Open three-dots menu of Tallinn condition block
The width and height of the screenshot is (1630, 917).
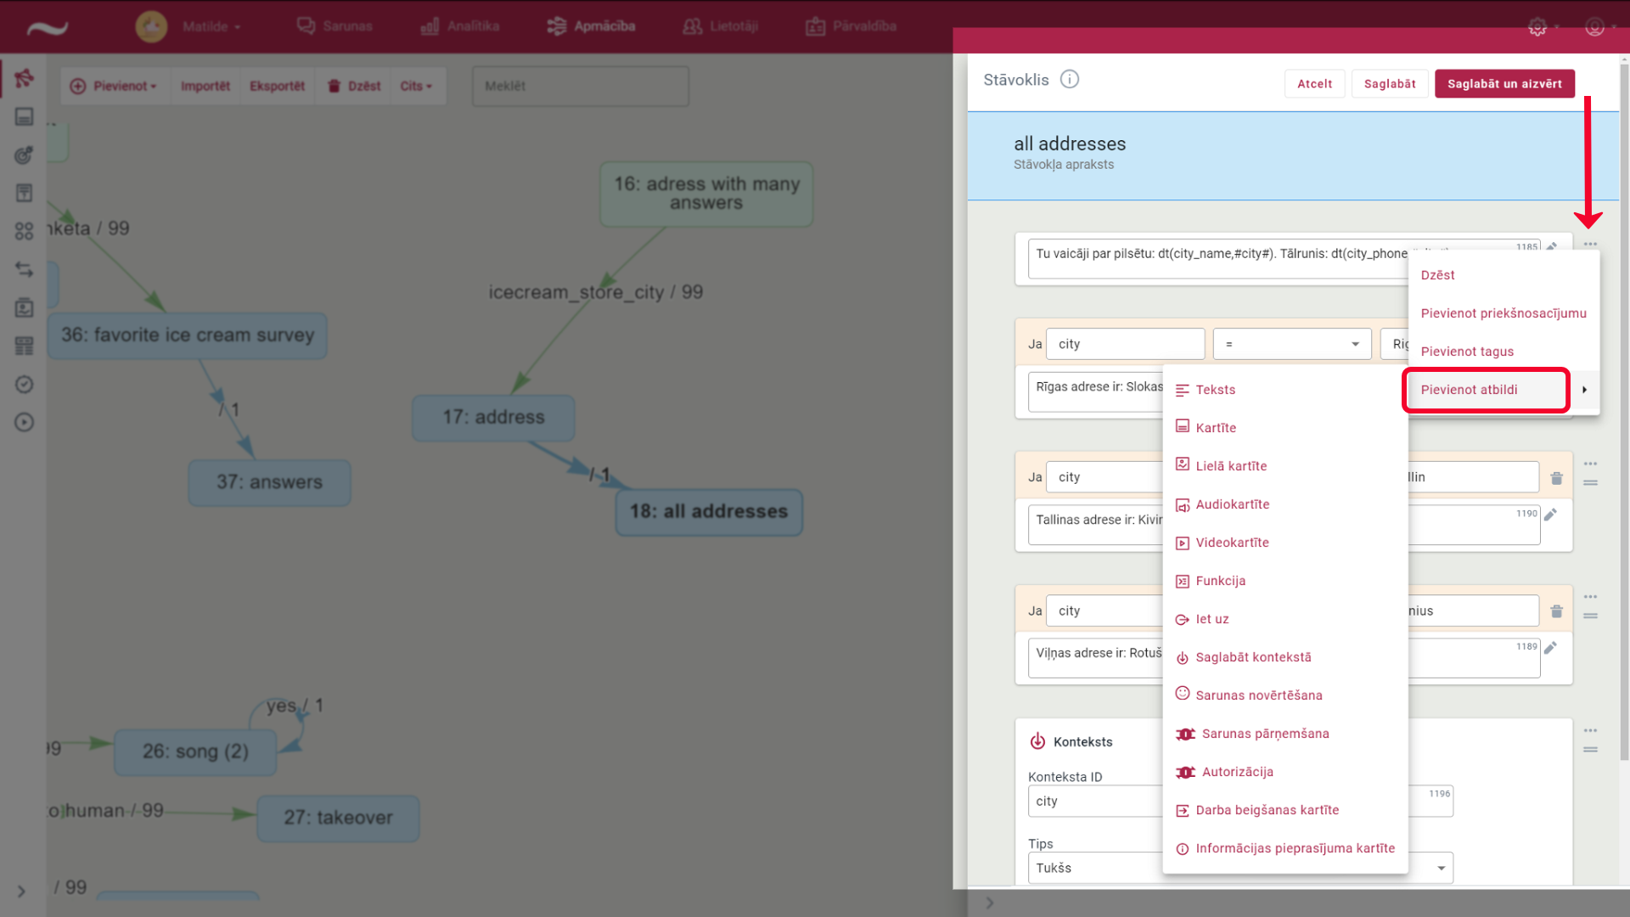pyautogui.click(x=1590, y=464)
